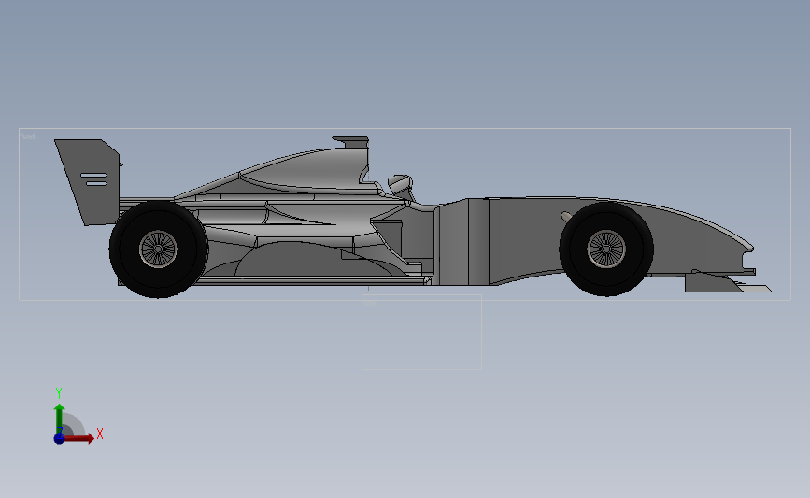Image resolution: width=810 pixels, height=498 pixels.
Task: Select the Plane6 label text
Action: coord(28,136)
